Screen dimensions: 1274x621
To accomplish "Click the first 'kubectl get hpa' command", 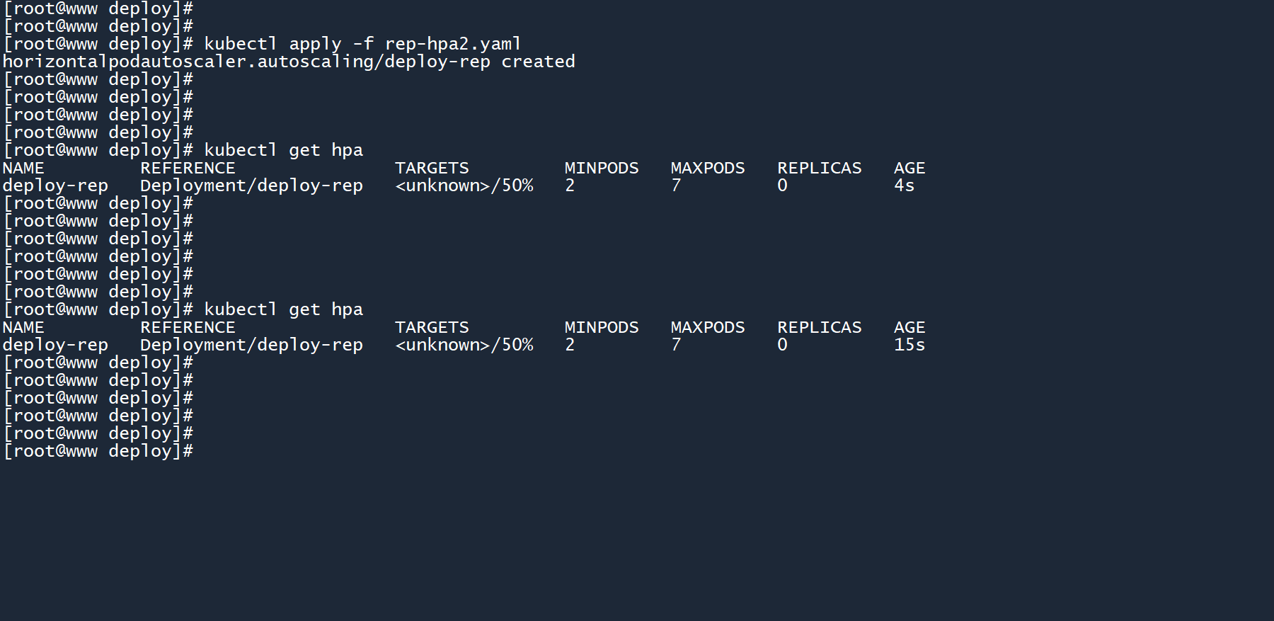I will (x=283, y=150).
